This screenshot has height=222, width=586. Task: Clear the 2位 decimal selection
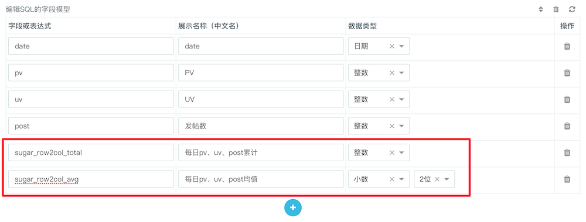click(437, 179)
